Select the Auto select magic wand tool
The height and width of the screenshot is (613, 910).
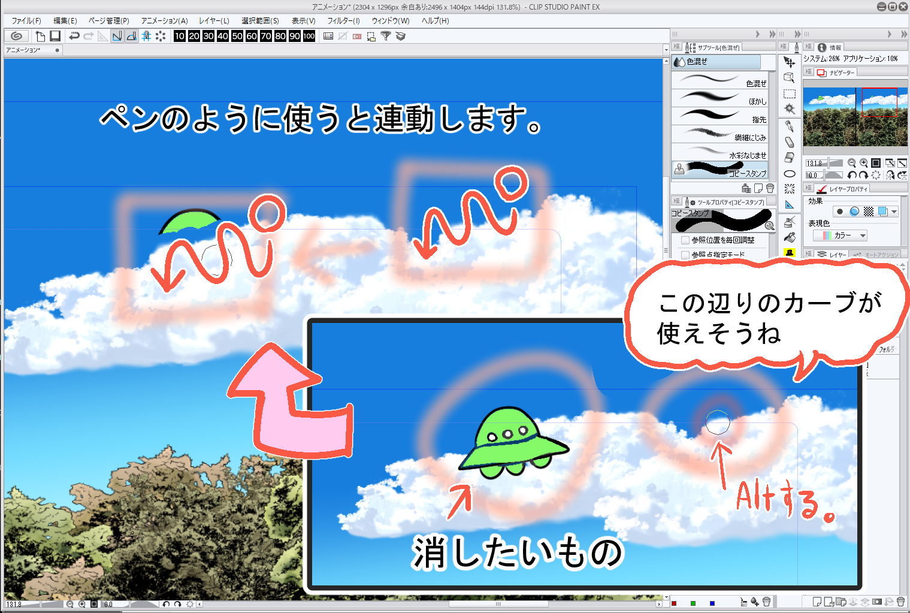(x=790, y=109)
